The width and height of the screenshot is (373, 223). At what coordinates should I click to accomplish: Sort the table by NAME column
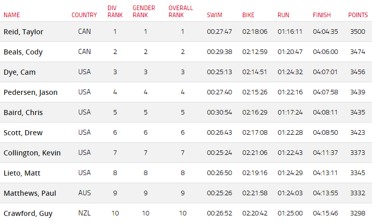click(12, 15)
